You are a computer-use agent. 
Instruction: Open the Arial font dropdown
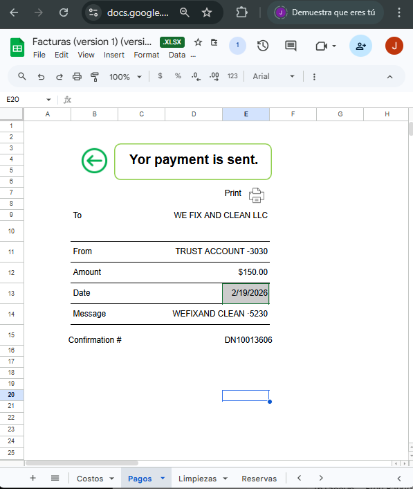point(273,76)
